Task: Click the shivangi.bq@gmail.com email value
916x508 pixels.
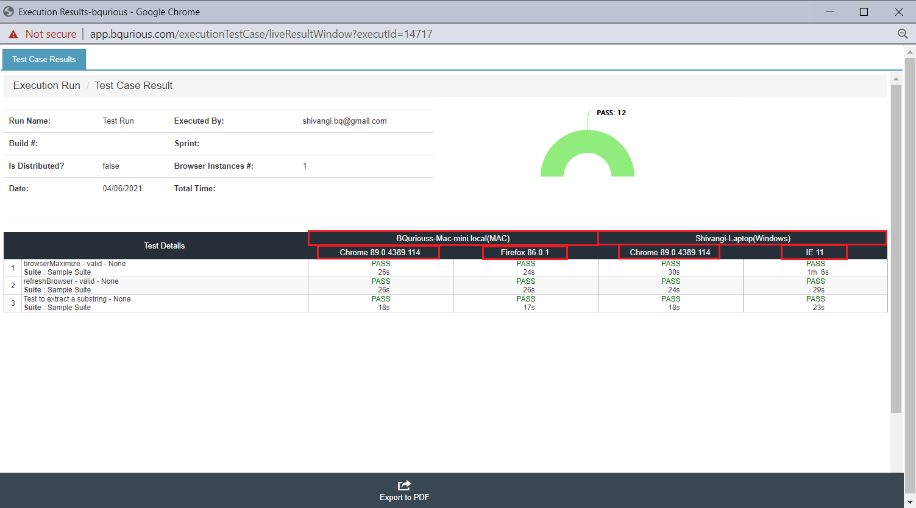Action: (x=344, y=121)
